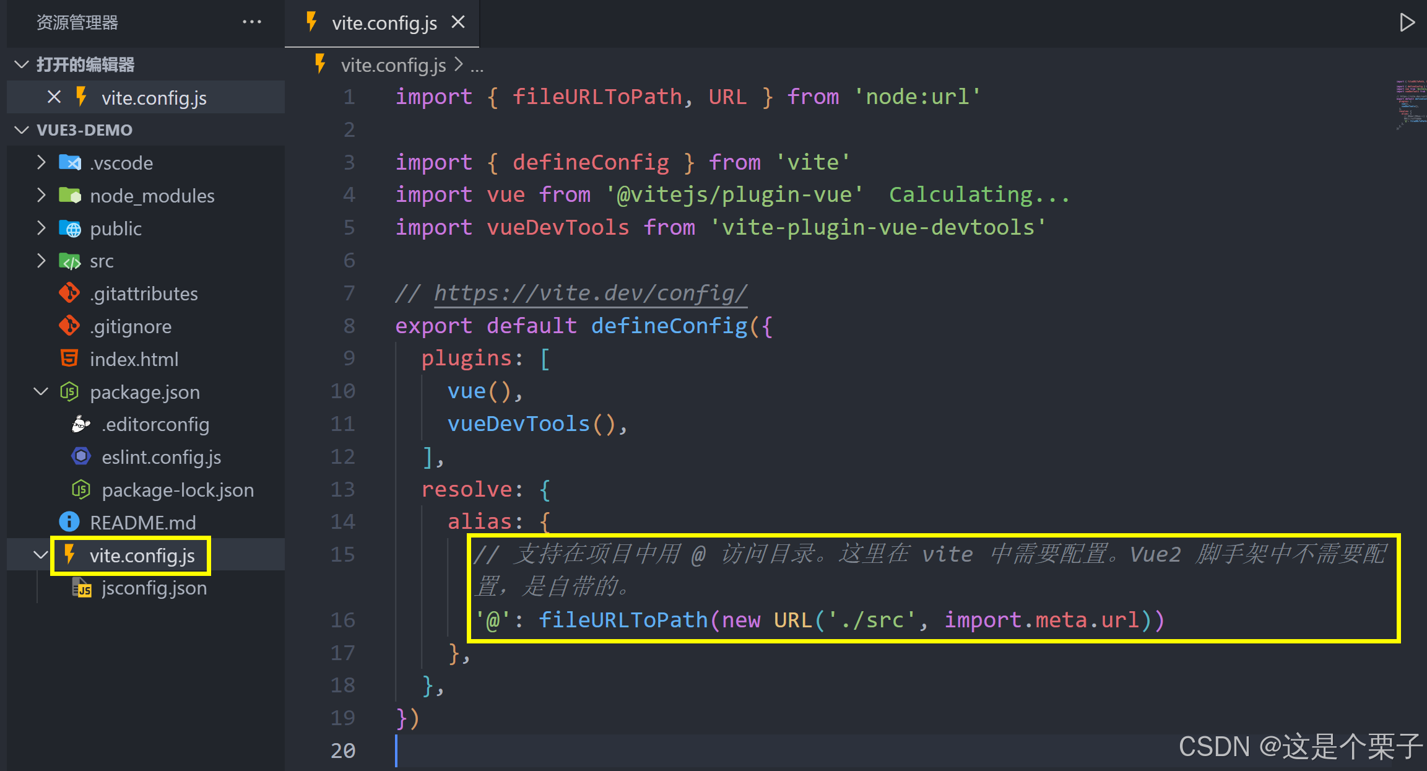Click the eslint.config.js hexagon icon

coord(81,456)
